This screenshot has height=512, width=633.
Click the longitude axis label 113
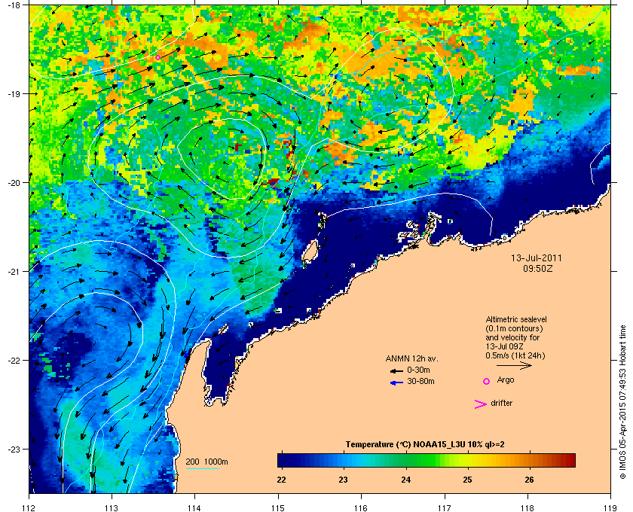click(x=112, y=508)
